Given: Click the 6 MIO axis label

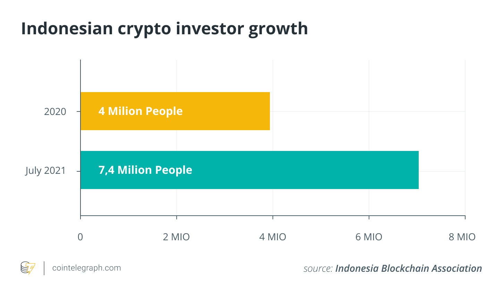Looking at the screenshot, I should click(369, 237).
